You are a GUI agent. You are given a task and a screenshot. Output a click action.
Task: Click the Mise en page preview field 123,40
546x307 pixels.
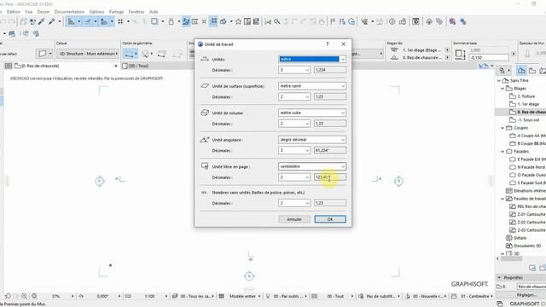pos(330,177)
